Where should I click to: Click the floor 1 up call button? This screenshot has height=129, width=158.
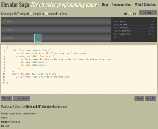[8, 30]
